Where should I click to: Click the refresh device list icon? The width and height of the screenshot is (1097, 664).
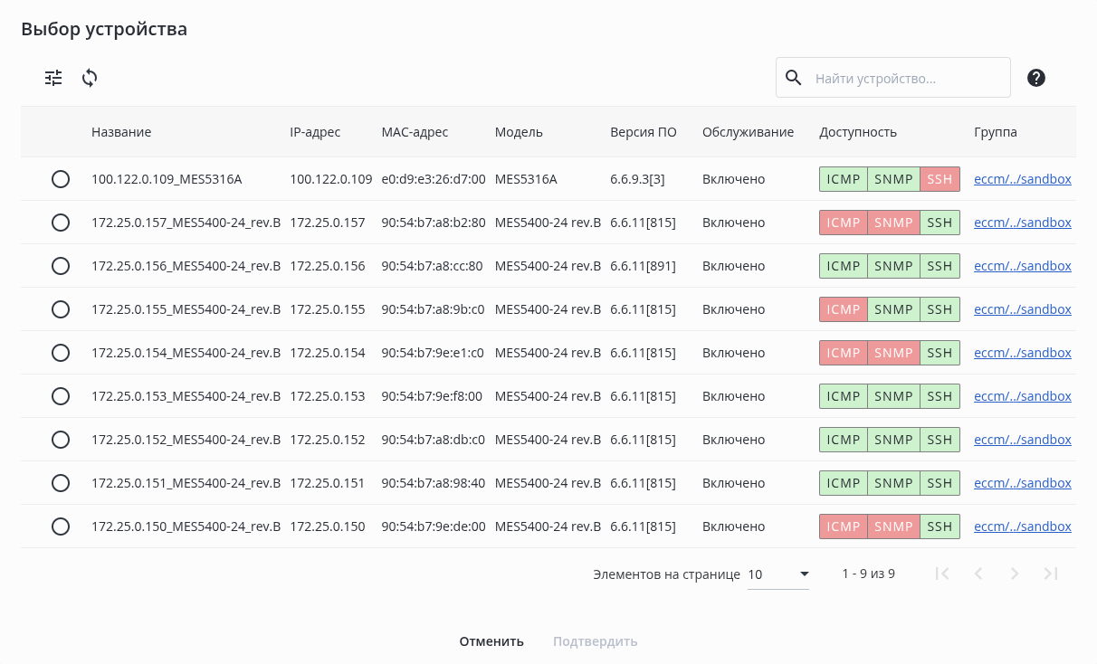[90, 78]
